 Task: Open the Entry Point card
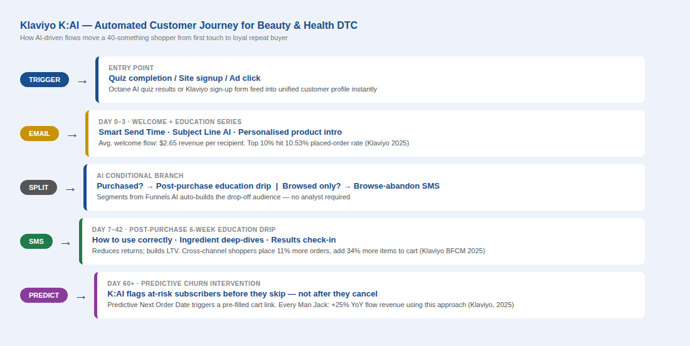point(370,80)
